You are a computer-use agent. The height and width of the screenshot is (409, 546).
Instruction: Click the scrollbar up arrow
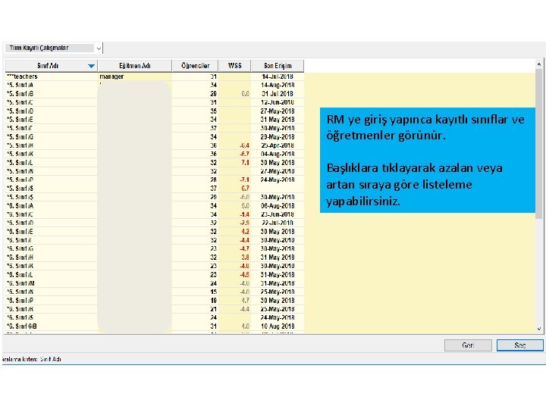coord(539,64)
